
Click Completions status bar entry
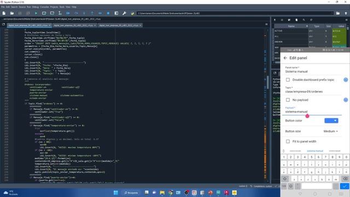[261, 186]
